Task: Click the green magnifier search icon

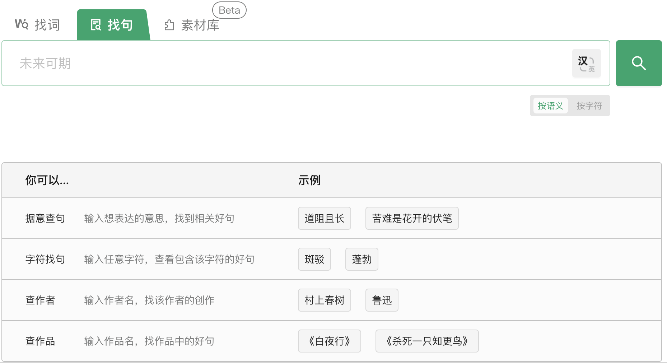Action: [639, 63]
